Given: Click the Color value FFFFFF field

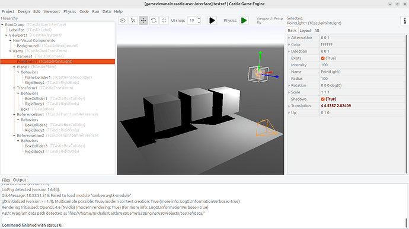Looking at the screenshot, I should click(x=362, y=44).
